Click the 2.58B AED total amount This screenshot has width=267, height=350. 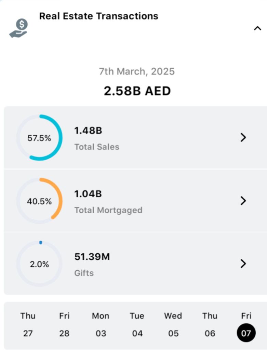tap(137, 91)
